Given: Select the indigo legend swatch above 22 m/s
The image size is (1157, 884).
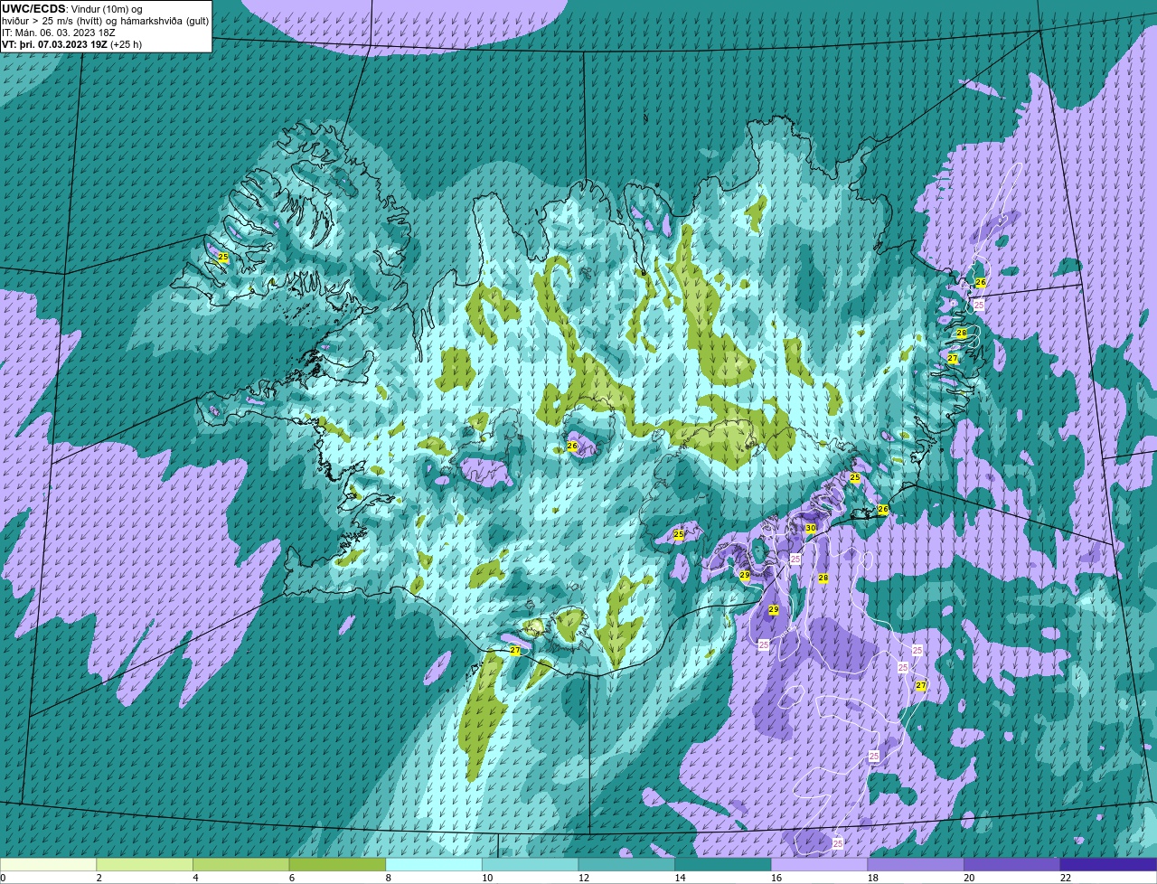Looking at the screenshot, I should 1108,864.
